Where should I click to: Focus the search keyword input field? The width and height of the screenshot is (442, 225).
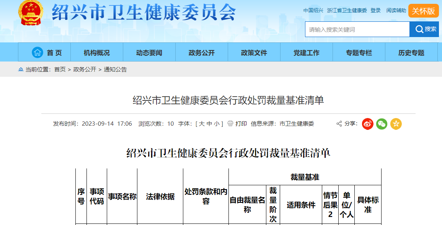pyautogui.click(x=357, y=29)
